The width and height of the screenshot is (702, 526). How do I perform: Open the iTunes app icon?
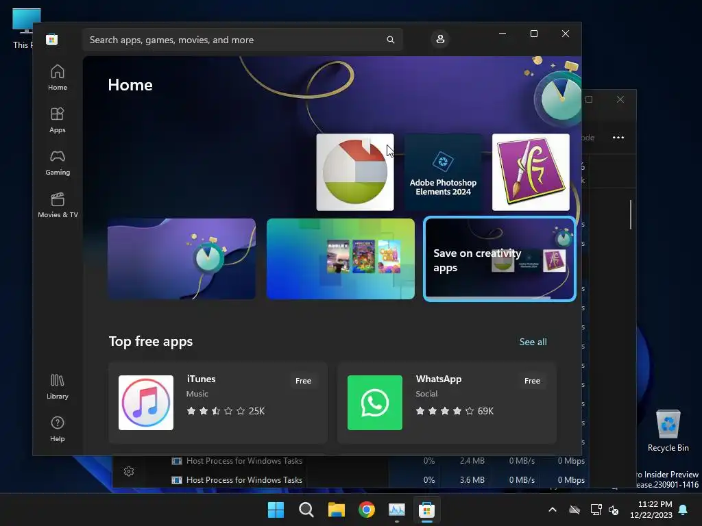point(146,403)
